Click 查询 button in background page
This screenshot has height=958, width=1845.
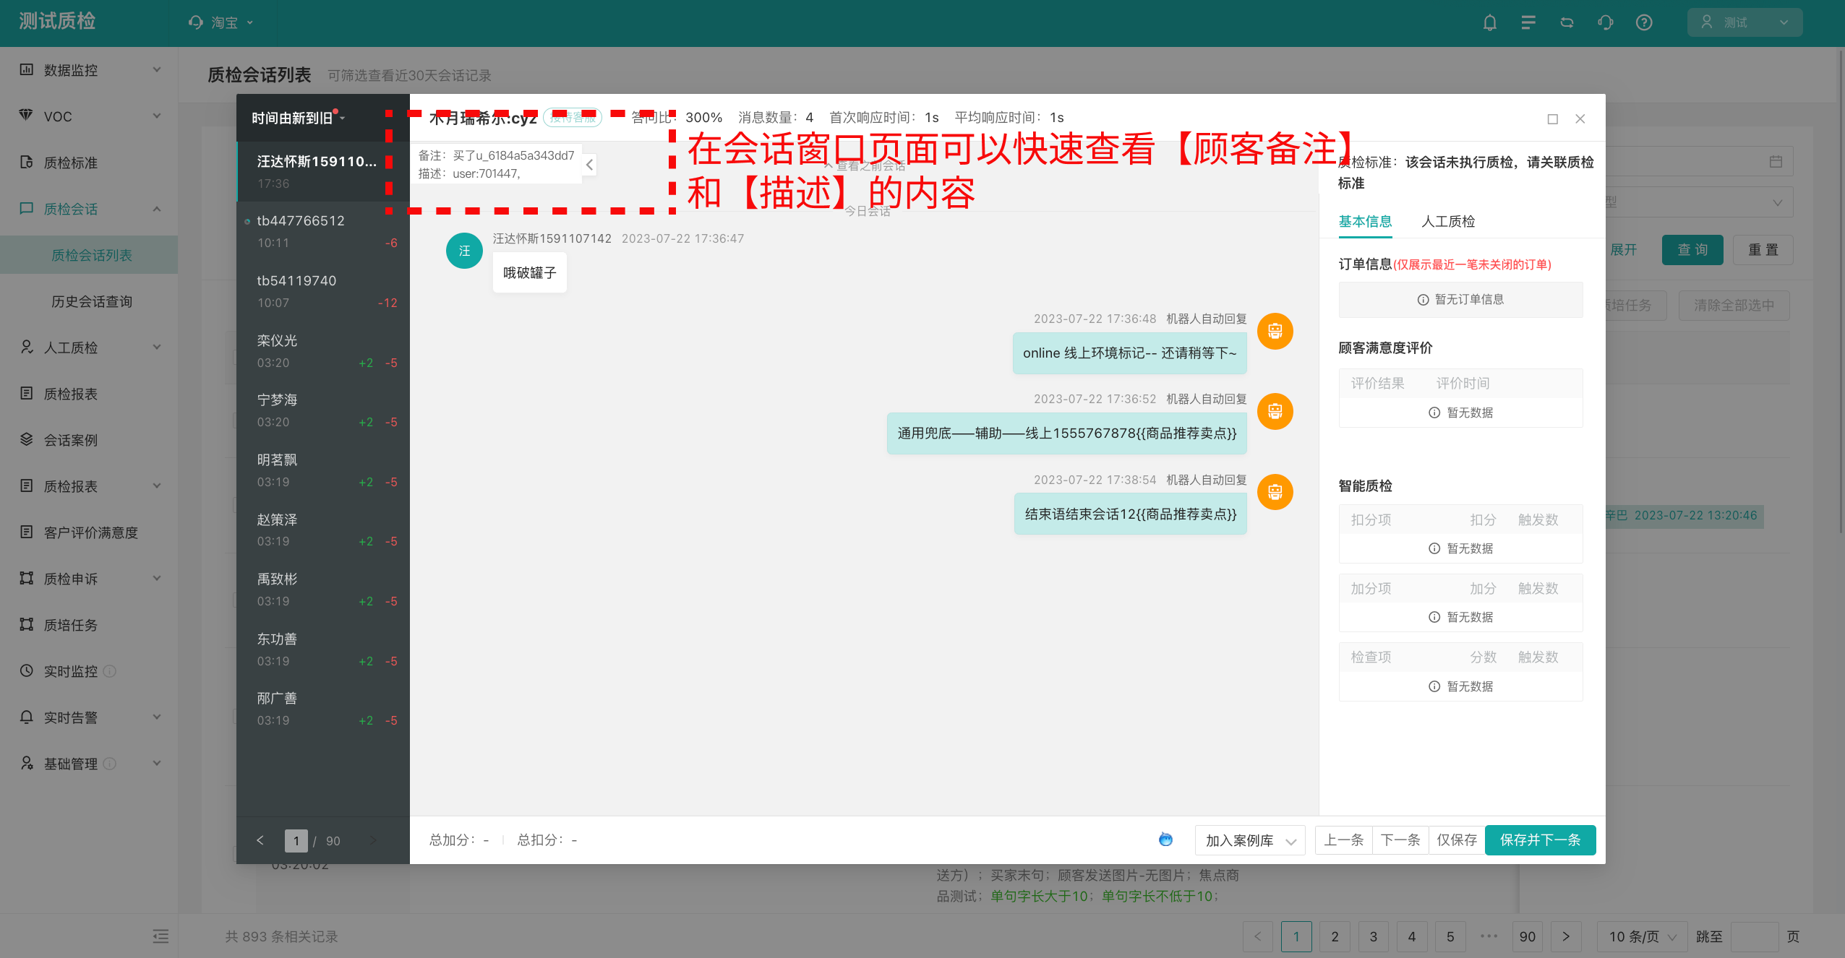[x=1692, y=250]
